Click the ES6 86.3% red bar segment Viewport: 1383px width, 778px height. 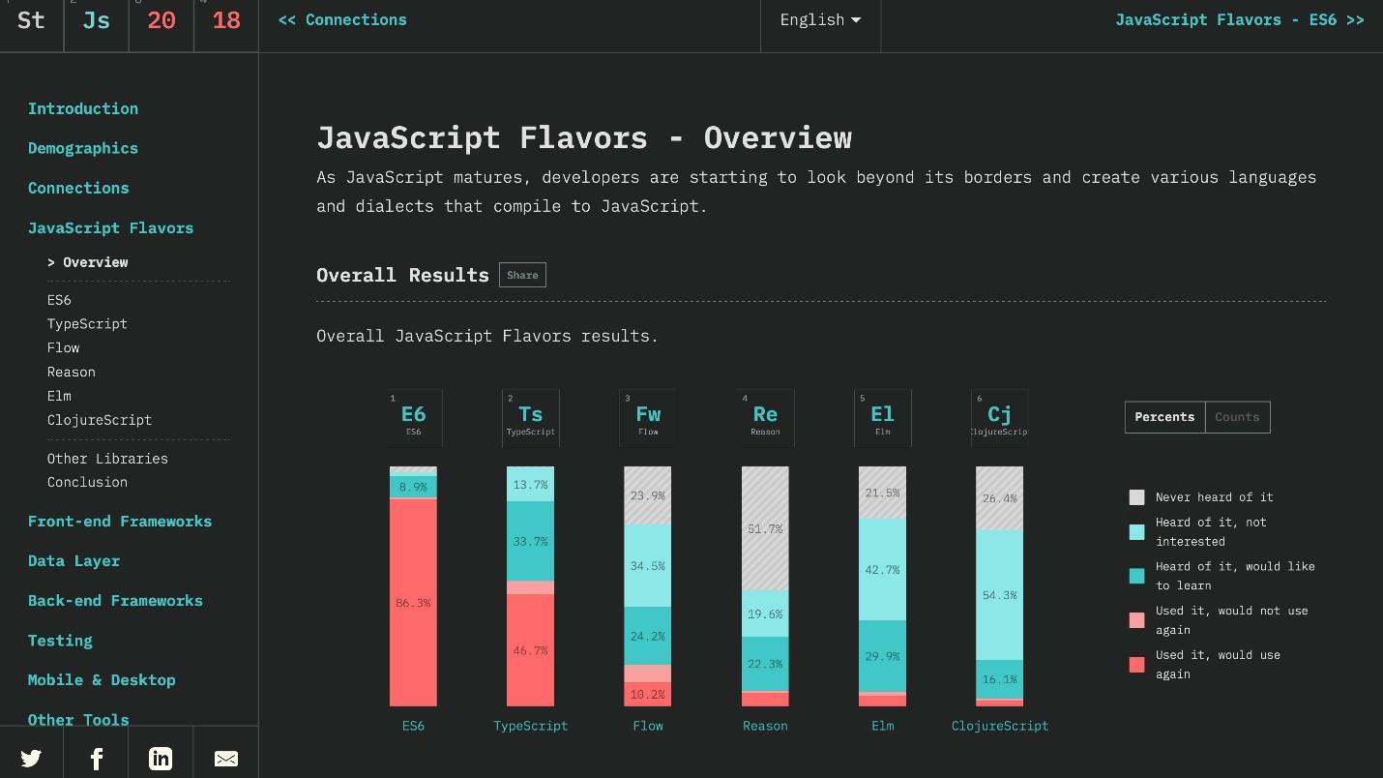413,603
